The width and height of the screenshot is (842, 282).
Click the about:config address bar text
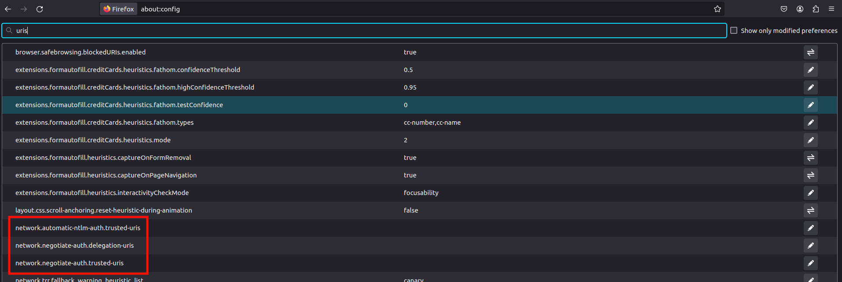point(160,9)
